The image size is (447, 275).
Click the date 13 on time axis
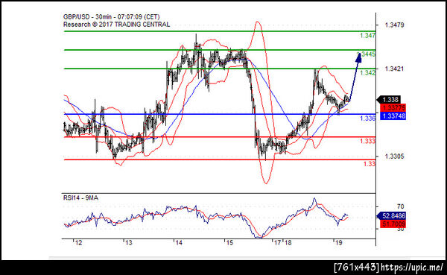pyautogui.click(x=129, y=243)
